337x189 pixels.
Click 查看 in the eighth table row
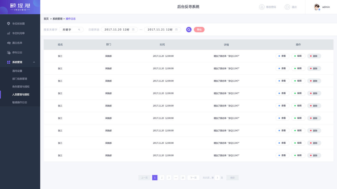click(282, 143)
